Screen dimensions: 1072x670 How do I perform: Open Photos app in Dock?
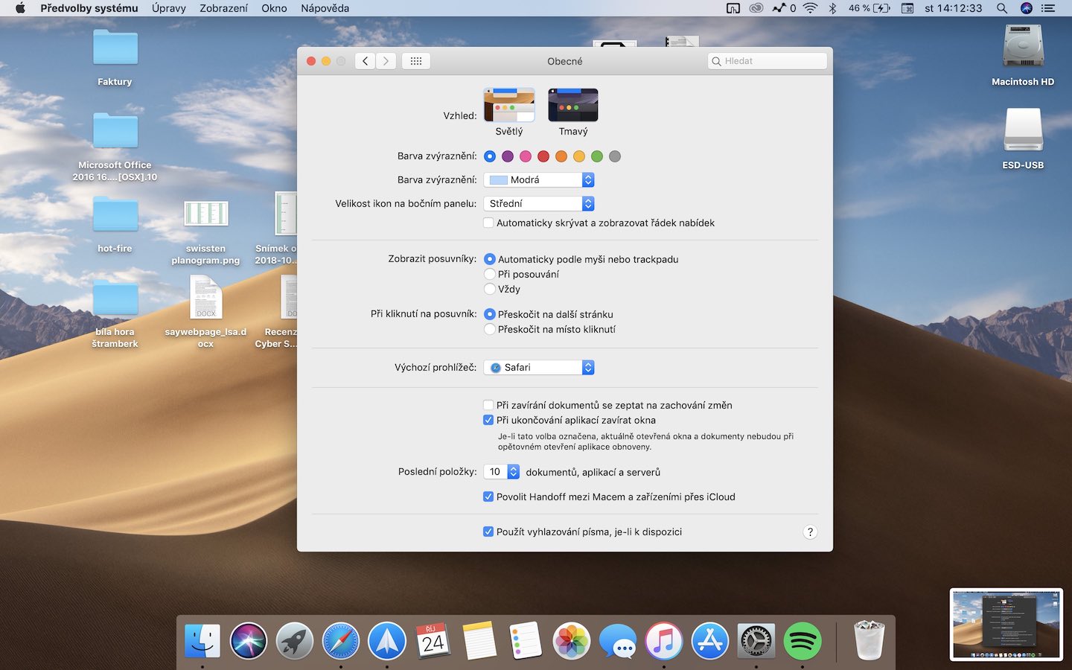[x=572, y=640]
